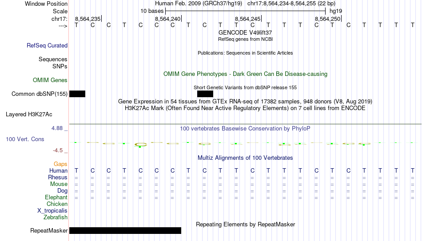The width and height of the screenshot is (422, 241).
Task: Click the Mouse species label
Action: click(x=59, y=184)
